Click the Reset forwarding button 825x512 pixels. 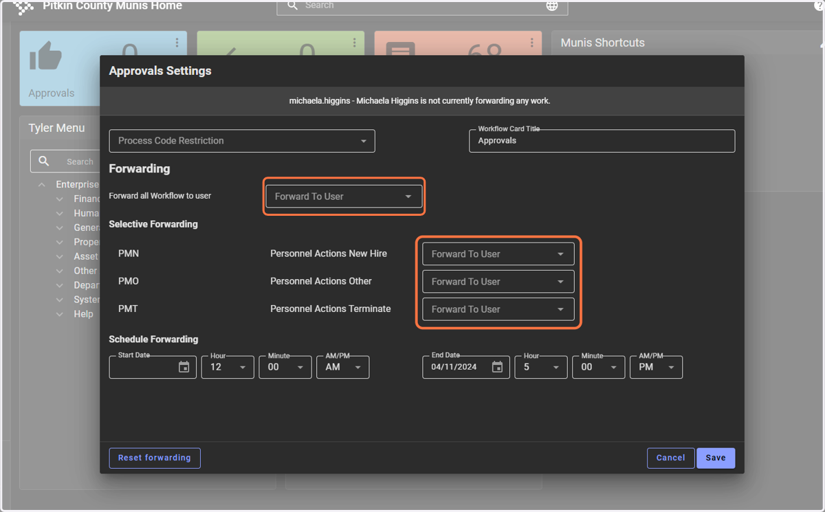[155, 458]
